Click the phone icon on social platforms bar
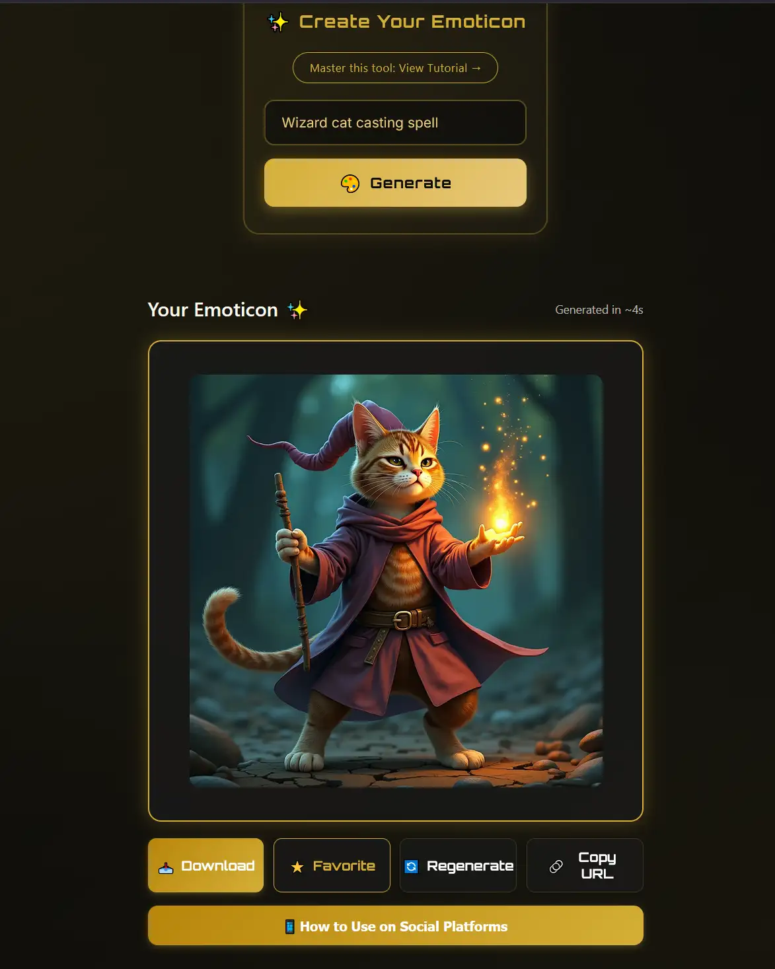 click(289, 927)
